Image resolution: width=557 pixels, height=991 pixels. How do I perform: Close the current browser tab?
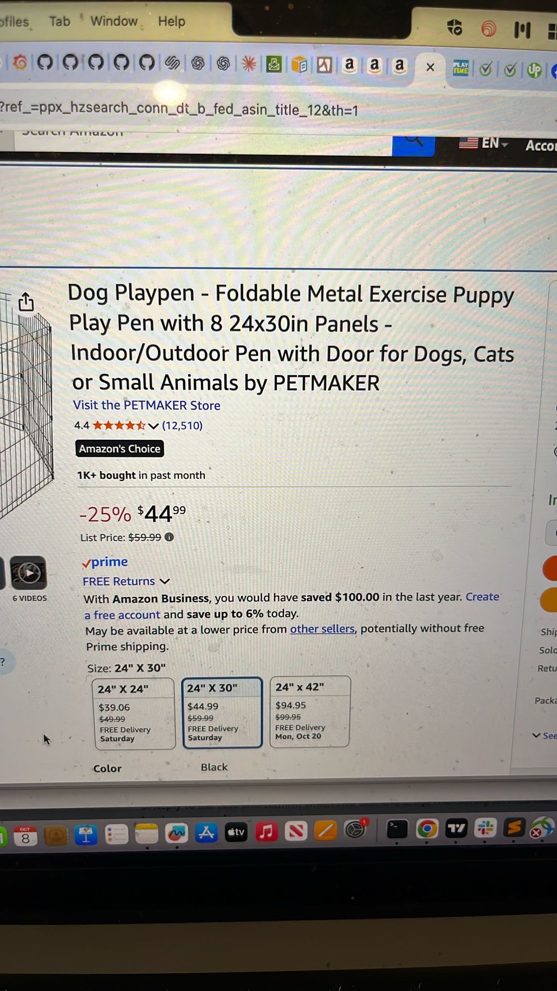tap(430, 67)
